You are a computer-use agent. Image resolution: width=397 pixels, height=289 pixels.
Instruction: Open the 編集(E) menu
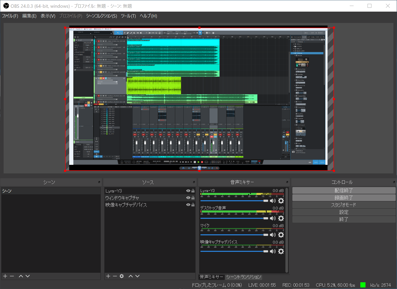click(29, 16)
